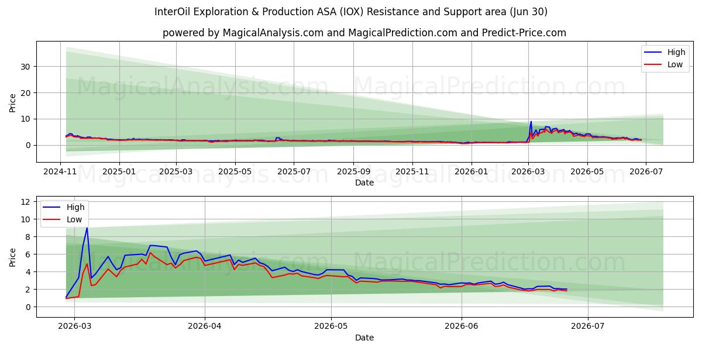Click the Low legend entry in bottom chart
The height and width of the screenshot is (351, 702).
point(63,219)
